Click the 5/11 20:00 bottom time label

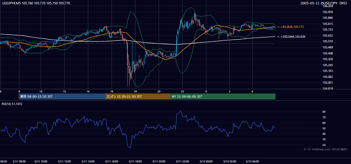(x=159, y=161)
